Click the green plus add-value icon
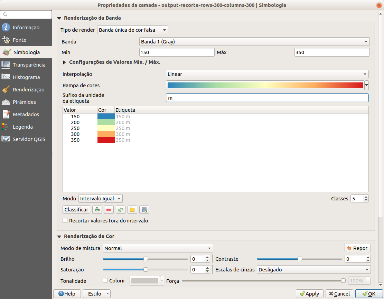 [x=97, y=210]
